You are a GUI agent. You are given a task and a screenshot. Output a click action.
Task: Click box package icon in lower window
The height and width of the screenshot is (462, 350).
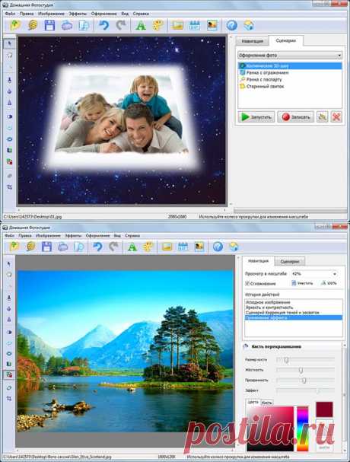tap(234, 247)
